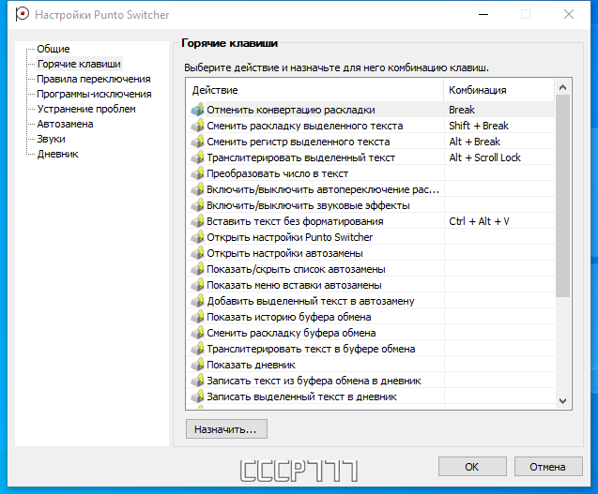Click icon beside Транслитерировать выделенный текст
The image size is (598, 494).
pyautogui.click(x=197, y=157)
